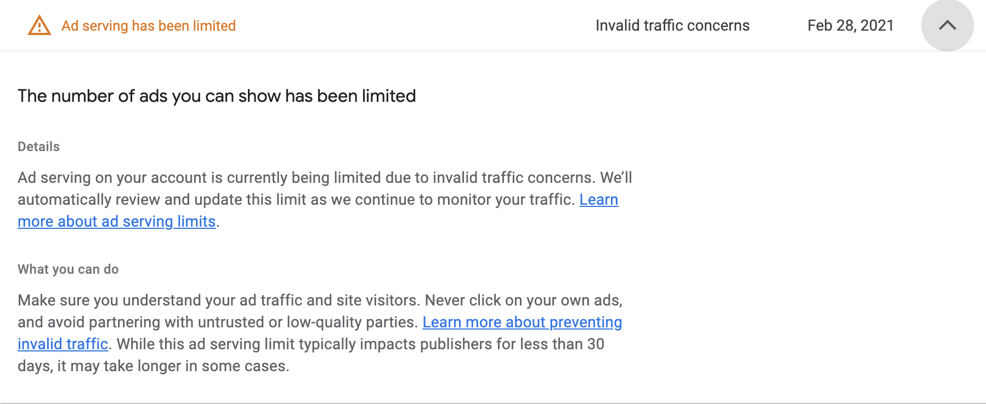The height and width of the screenshot is (404, 986).
Task: Click the 'What you can do' heading
Action: (x=68, y=269)
